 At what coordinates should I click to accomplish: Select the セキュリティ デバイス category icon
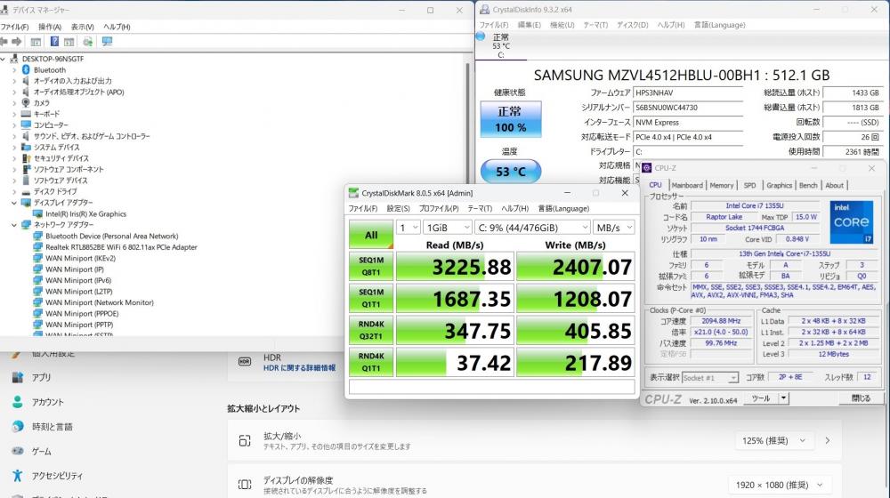tap(26, 158)
